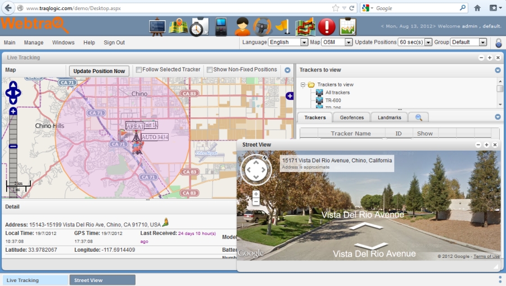The image size is (506, 286).
Task: Click Update Position Now button
Action: (99, 71)
